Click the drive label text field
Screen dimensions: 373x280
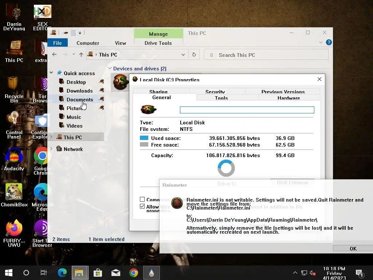click(247, 110)
